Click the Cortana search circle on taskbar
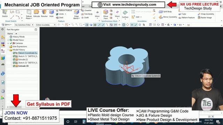223x125 pixels. [68, 122]
